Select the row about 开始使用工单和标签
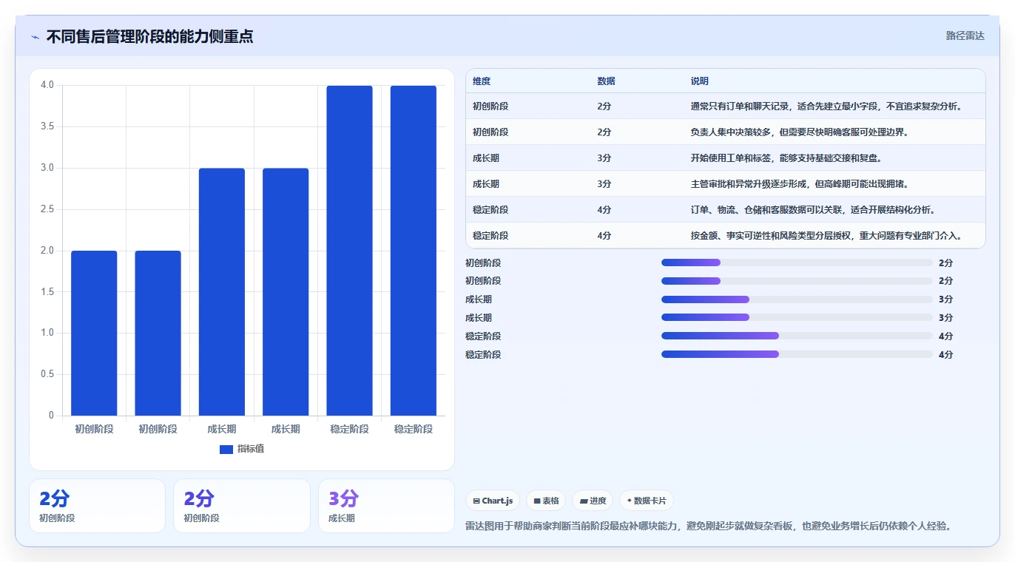Viewport: 1015px width, 562px height. pyautogui.click(x=725, y=158)
